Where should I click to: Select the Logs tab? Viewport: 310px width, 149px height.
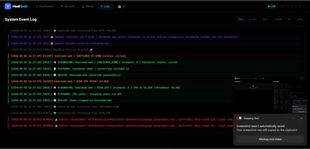pos(105,6)
